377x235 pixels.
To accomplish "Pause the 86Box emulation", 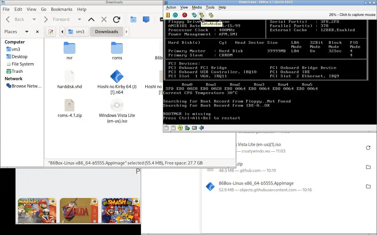I will pyautogui.click(x=168, y=15).
